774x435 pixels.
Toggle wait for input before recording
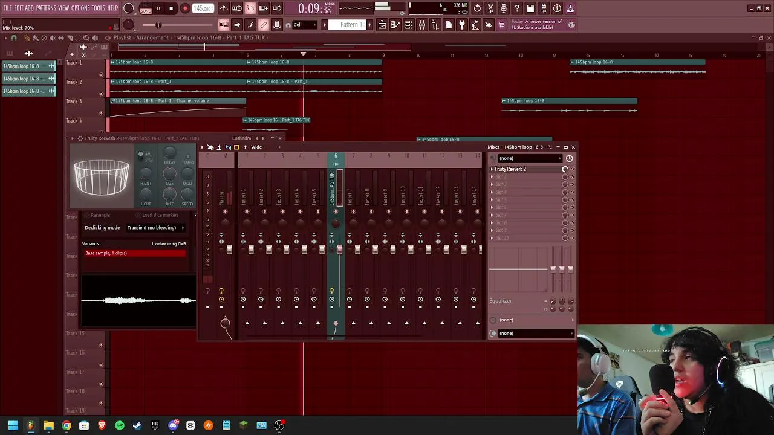(237, 8)
